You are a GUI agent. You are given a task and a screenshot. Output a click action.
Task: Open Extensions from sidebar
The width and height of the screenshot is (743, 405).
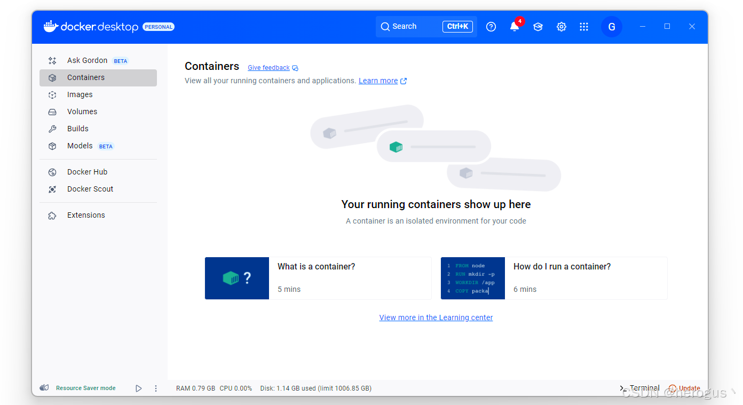[x=98, y=215]
